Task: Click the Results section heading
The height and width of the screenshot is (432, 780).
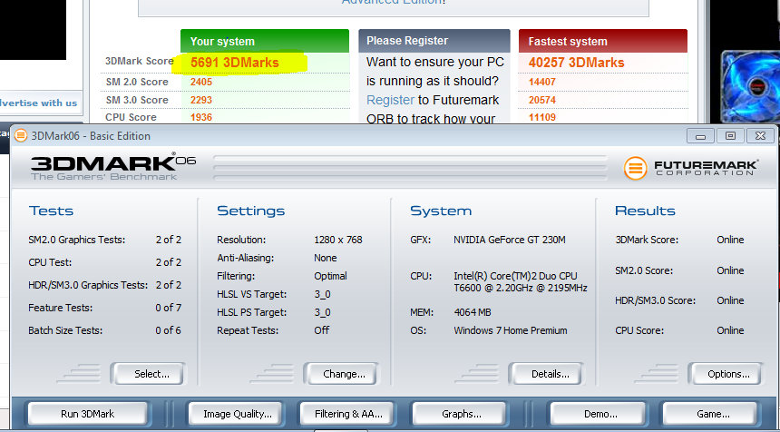Action: click(645, 211)
